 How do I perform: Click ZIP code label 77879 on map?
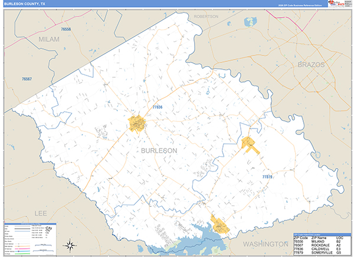tap(267, 177)
